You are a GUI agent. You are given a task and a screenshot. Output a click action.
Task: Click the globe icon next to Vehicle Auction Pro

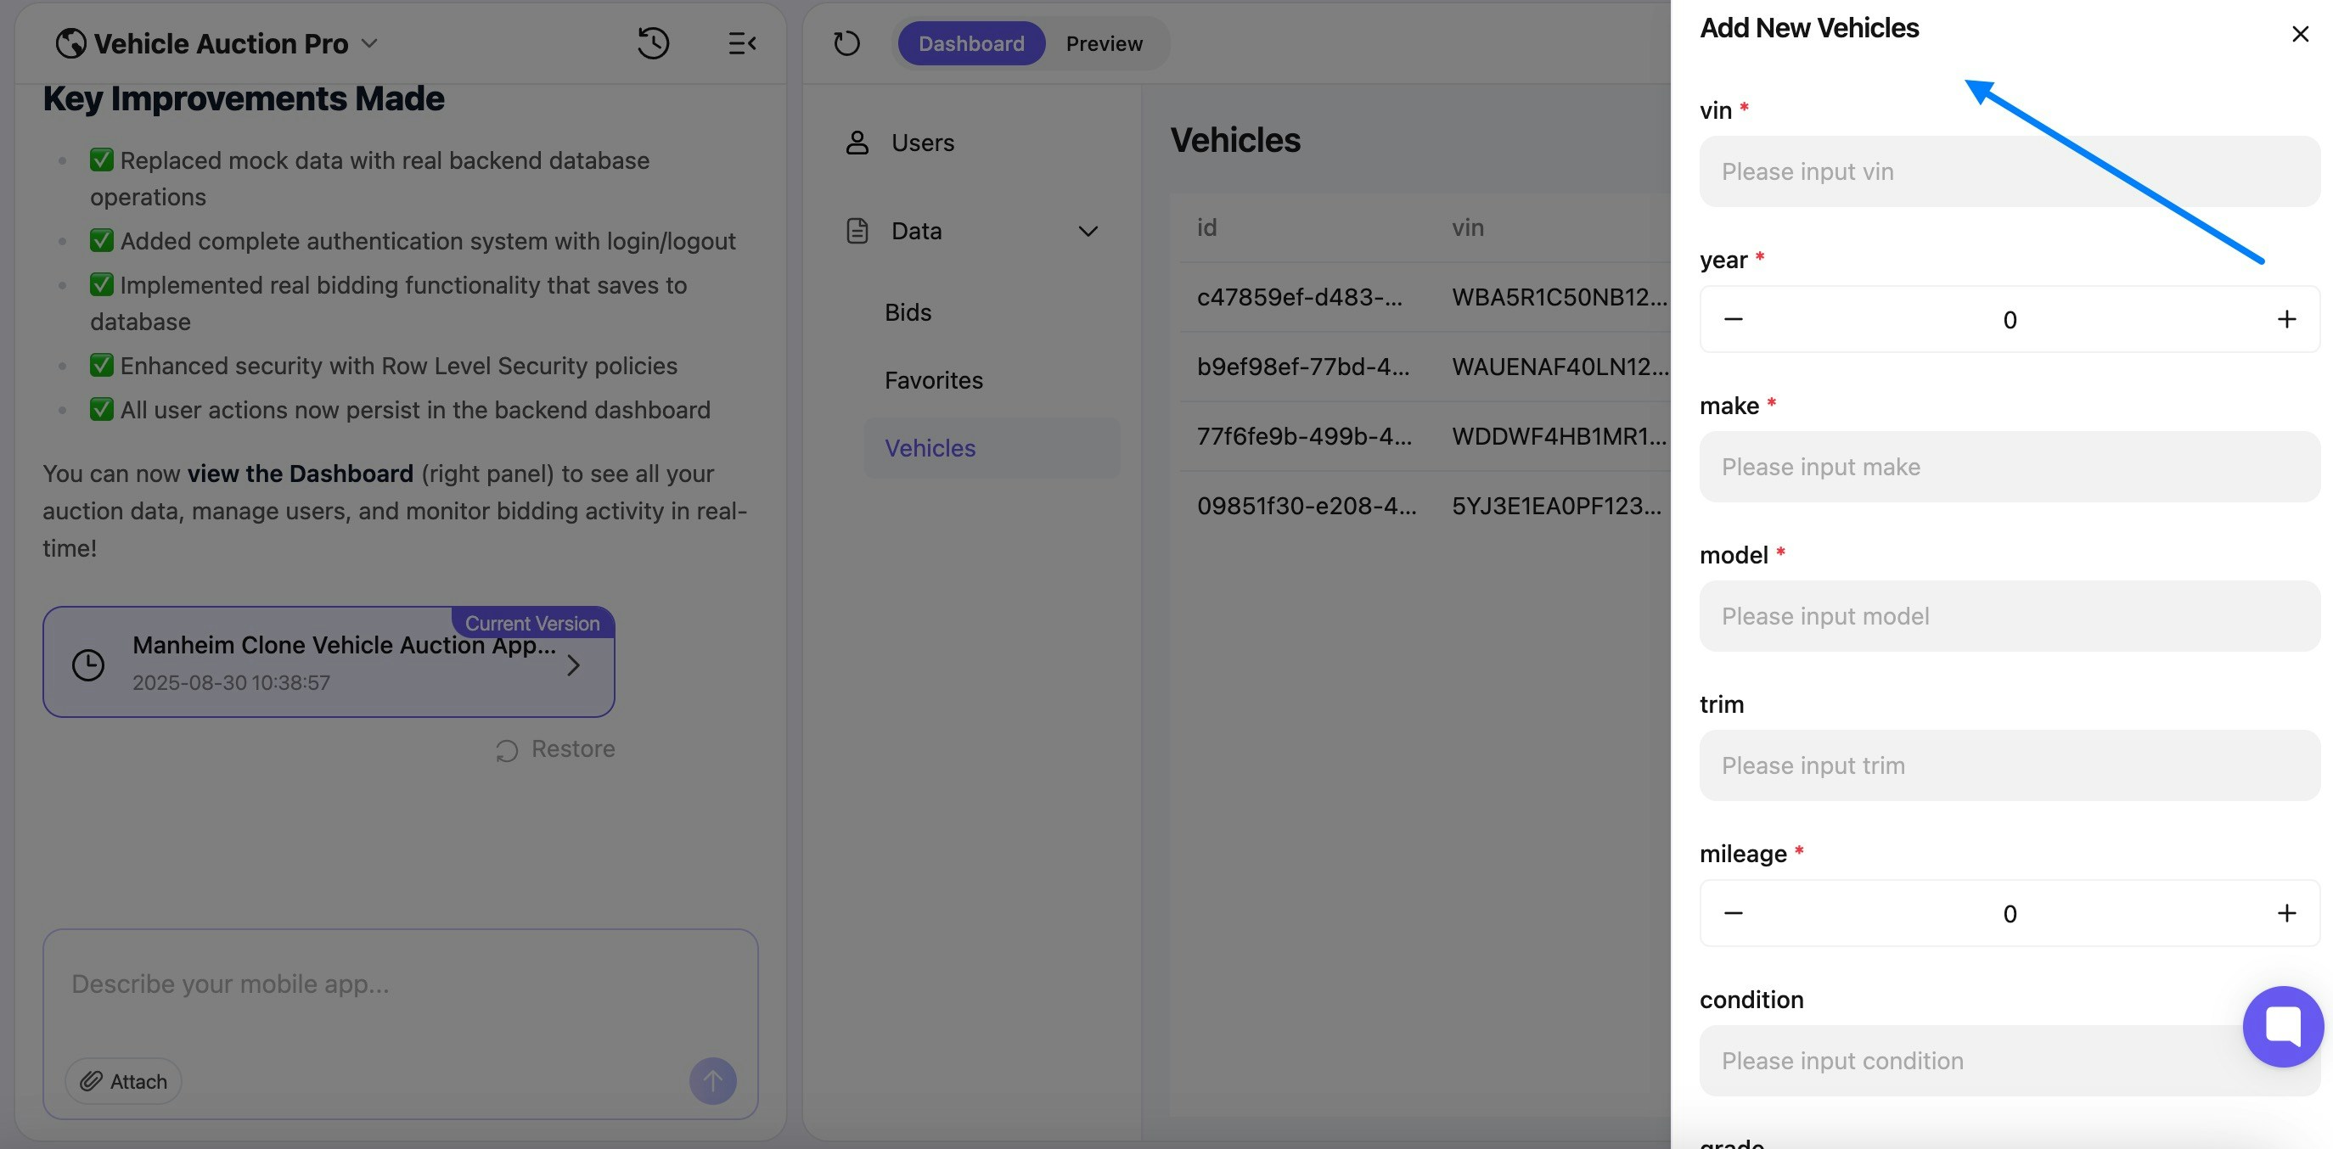70,42
